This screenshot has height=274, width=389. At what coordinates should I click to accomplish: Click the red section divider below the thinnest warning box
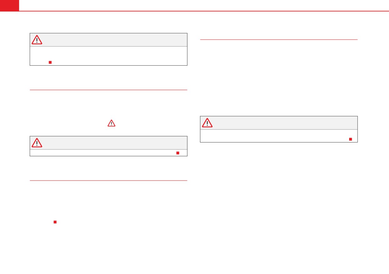[x=108, y=181]
